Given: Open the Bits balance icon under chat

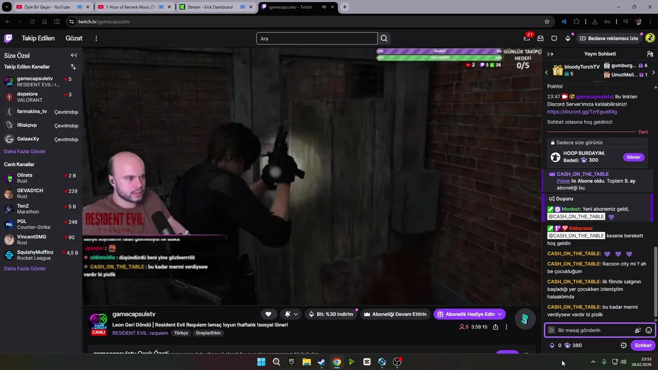Looking at the screenshot, I should tap(553, 345).
